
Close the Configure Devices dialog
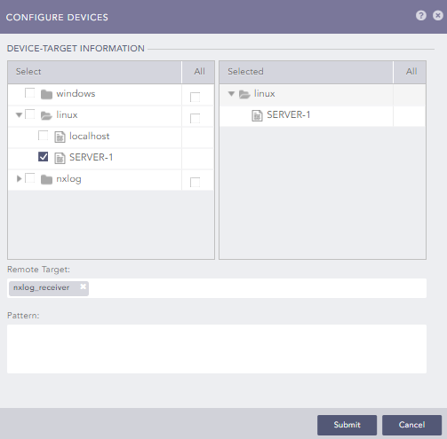pyautogui.click(x=438, y=15)
